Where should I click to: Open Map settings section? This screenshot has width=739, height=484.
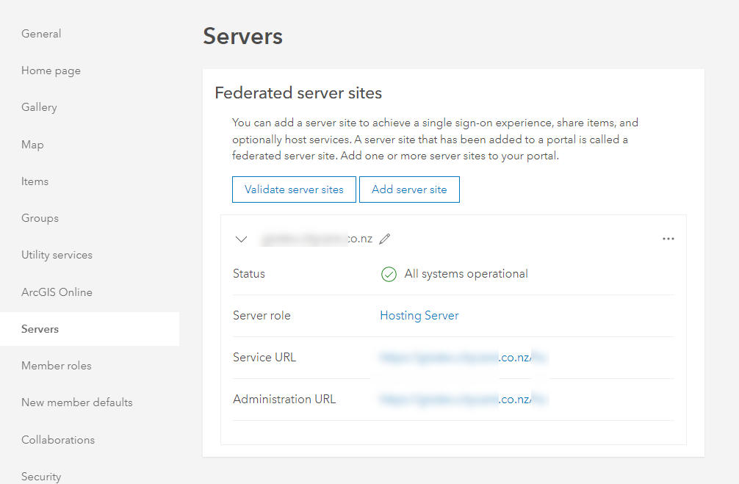pyautogui.click(x=32, y=145)
